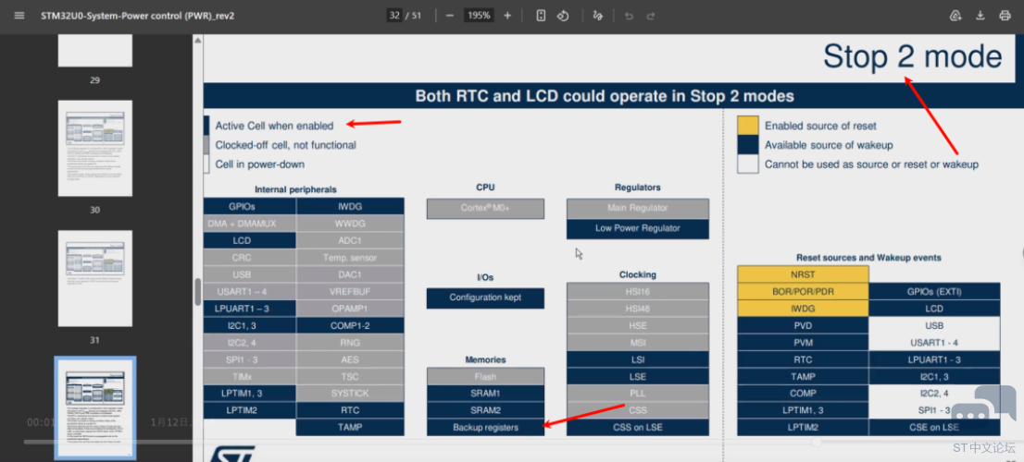The height and width of the screenshot is (462, 1024).
Task: Click the SRAM1 memory cell
Action: tap(485, 393)
